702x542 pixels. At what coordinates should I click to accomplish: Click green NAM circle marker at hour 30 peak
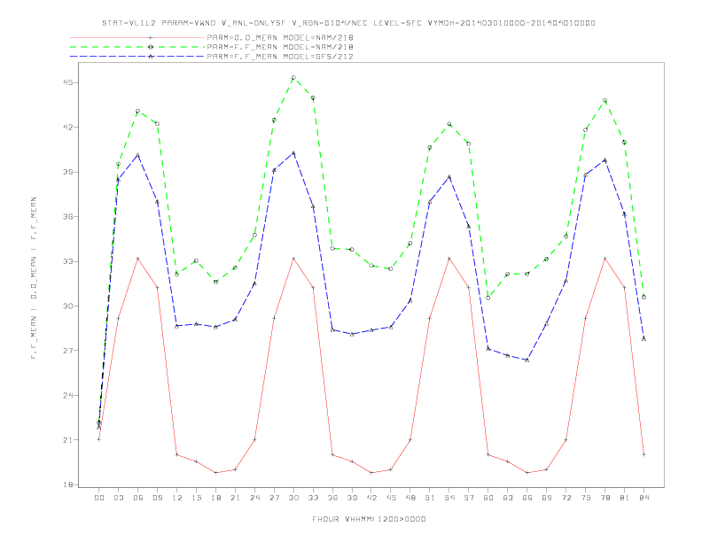pyautogui.click(x=293, y=78)
